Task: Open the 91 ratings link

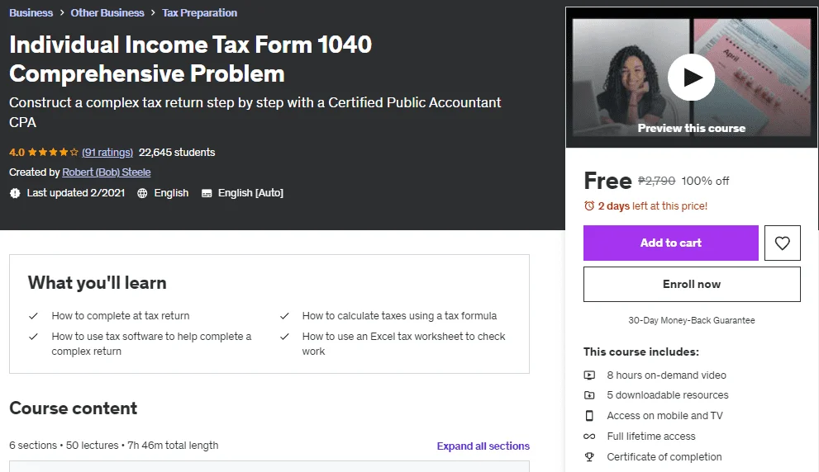Action: [107, 153]
